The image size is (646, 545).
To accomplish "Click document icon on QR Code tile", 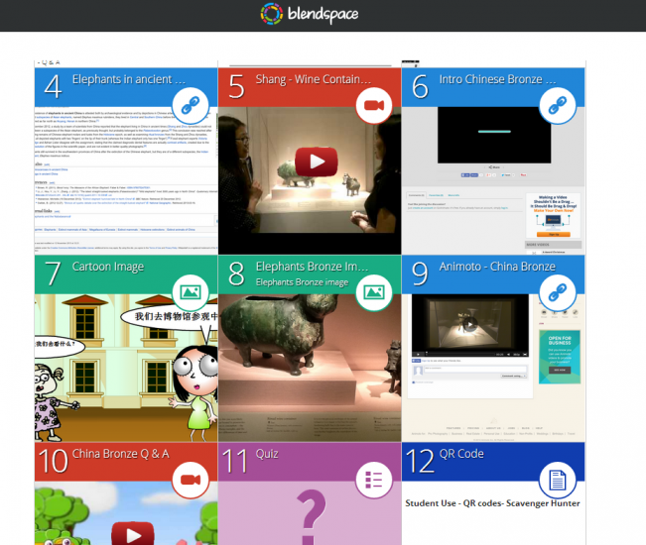I will coord(558,480).
